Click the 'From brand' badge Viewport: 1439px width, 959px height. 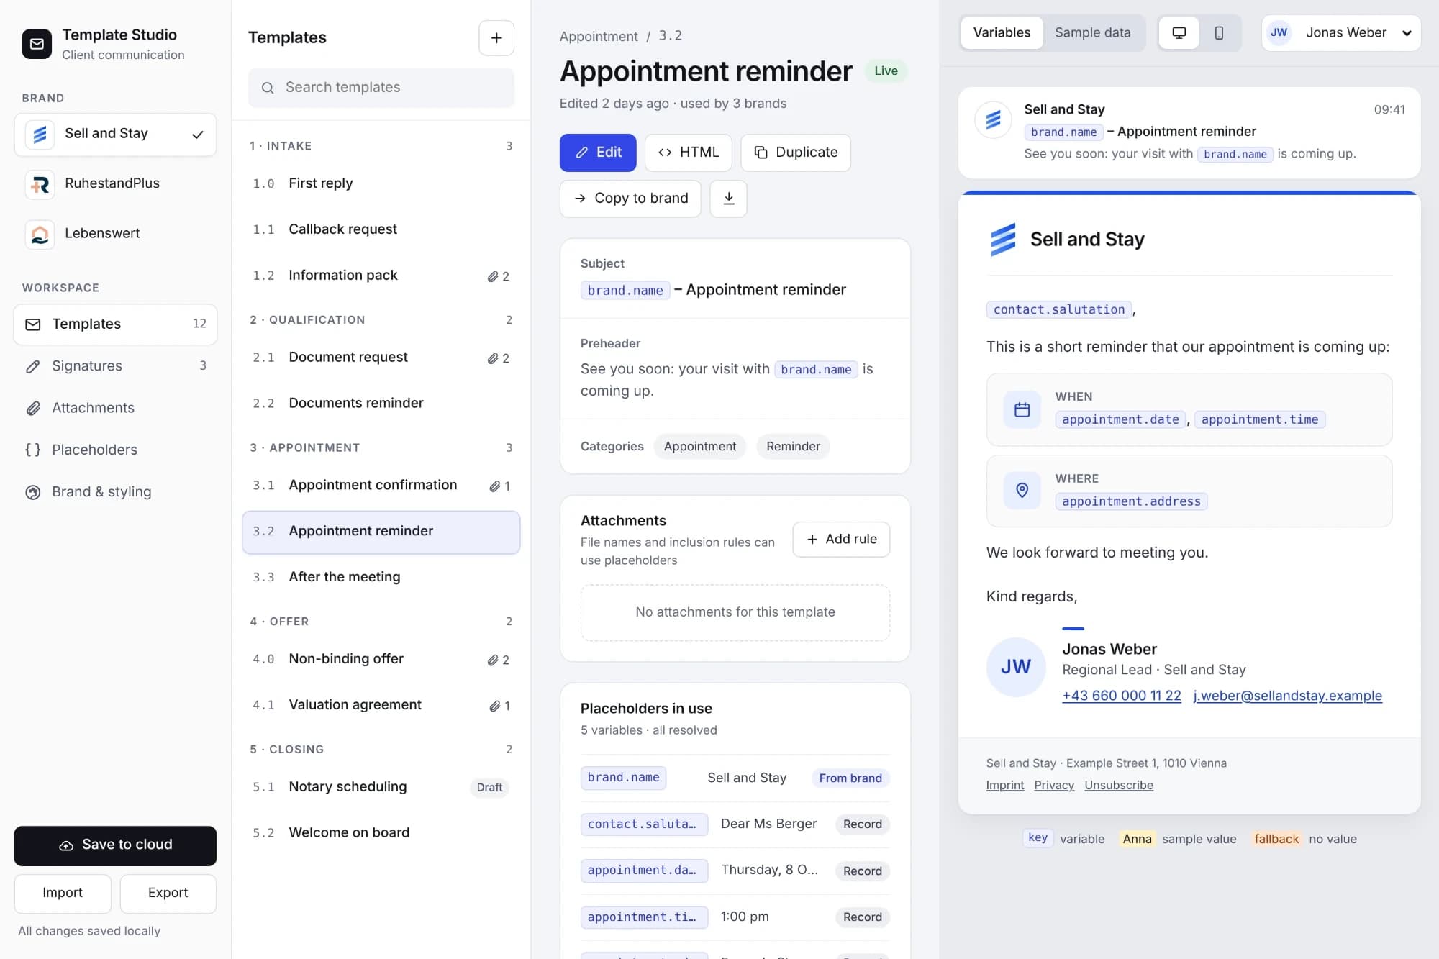click(x=850, y=778)
